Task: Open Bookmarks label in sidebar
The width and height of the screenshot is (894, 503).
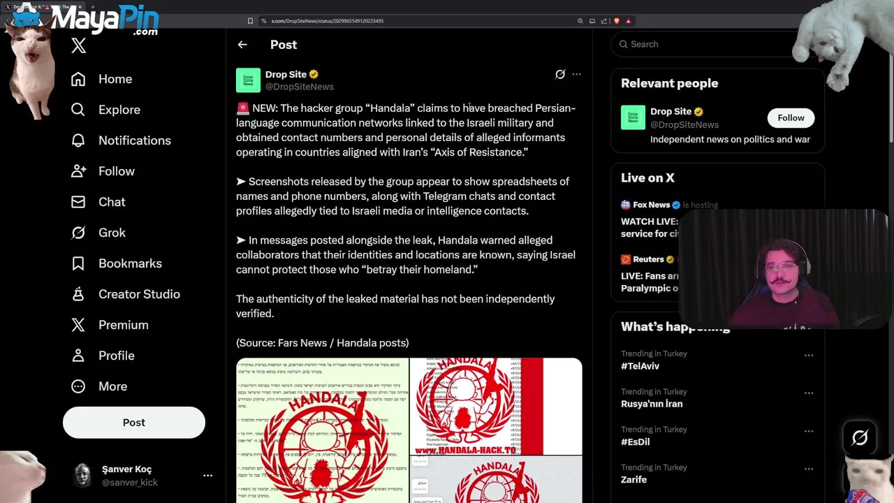Action: point(130,263)
